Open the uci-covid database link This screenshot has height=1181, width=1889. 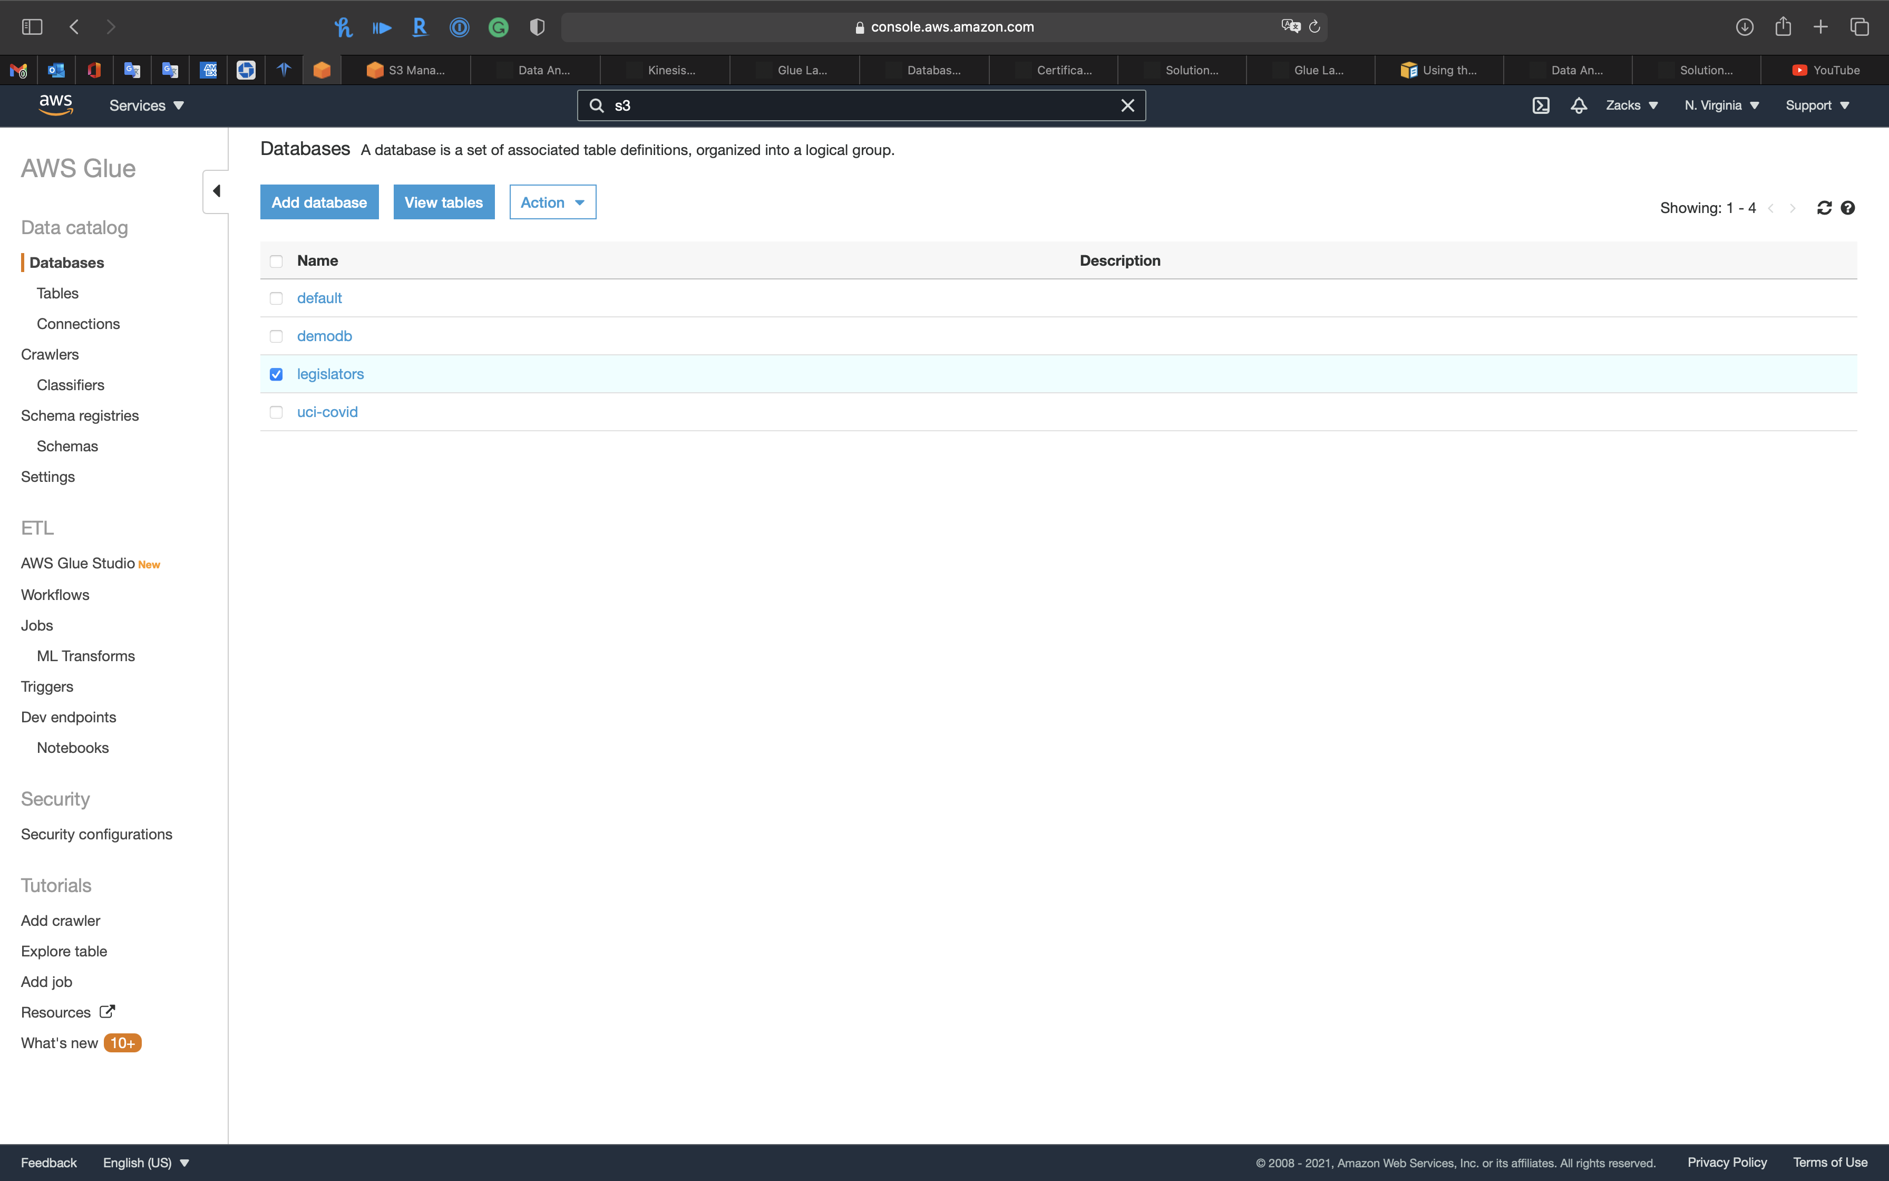pos(327,412)
